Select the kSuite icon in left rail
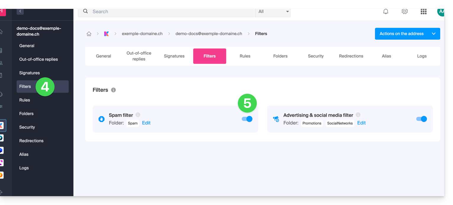Image resolution: width=453 pixels, height=205 pixels. tap(2, 126)
